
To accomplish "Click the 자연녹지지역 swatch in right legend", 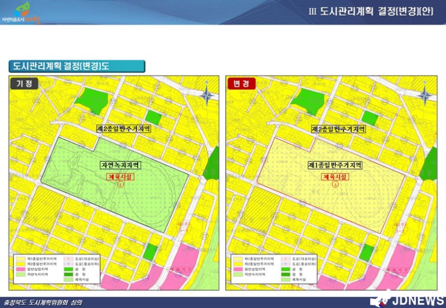I will [x=237, y=274].
